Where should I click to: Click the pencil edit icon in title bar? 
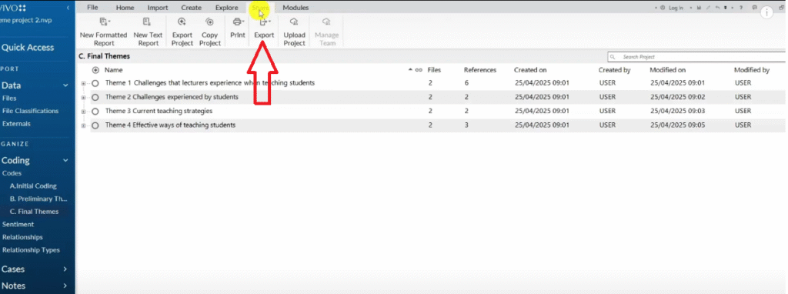(708, 8)
